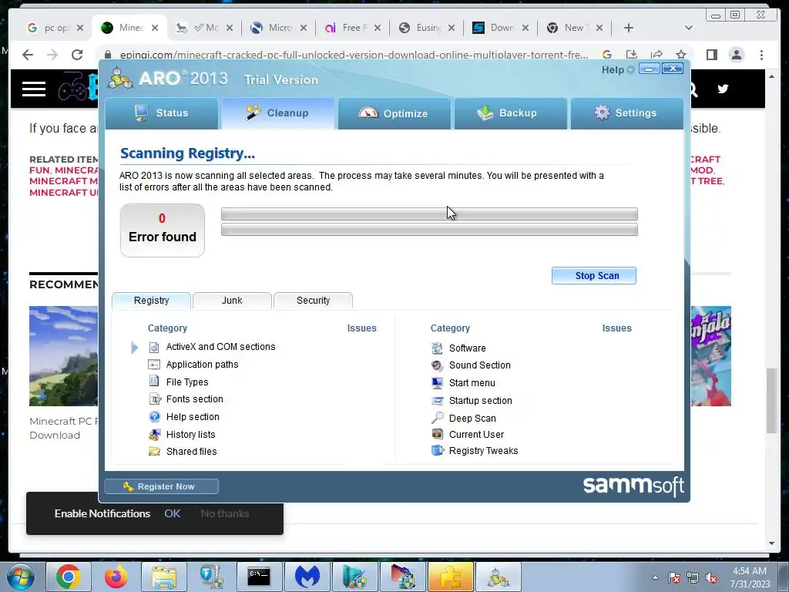The image size is (789, 592).
Task: Click the ActiveX and COM sections icon
Action: (x=154, y=347)
